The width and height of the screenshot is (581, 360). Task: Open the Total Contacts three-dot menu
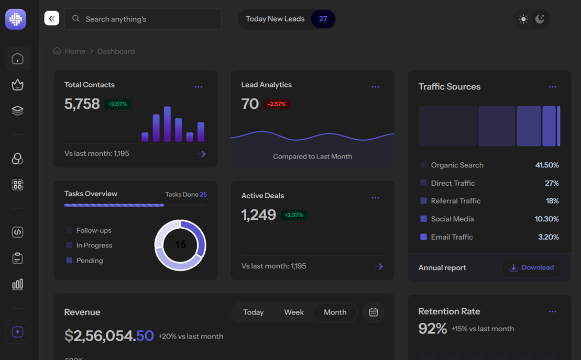[x=198, y=87]
